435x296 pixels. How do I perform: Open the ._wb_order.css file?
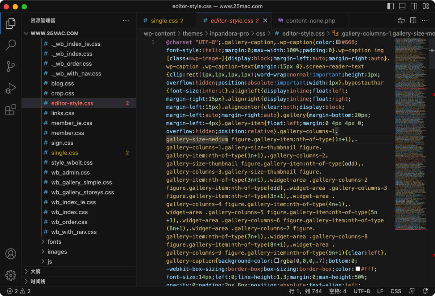[79, 63]
